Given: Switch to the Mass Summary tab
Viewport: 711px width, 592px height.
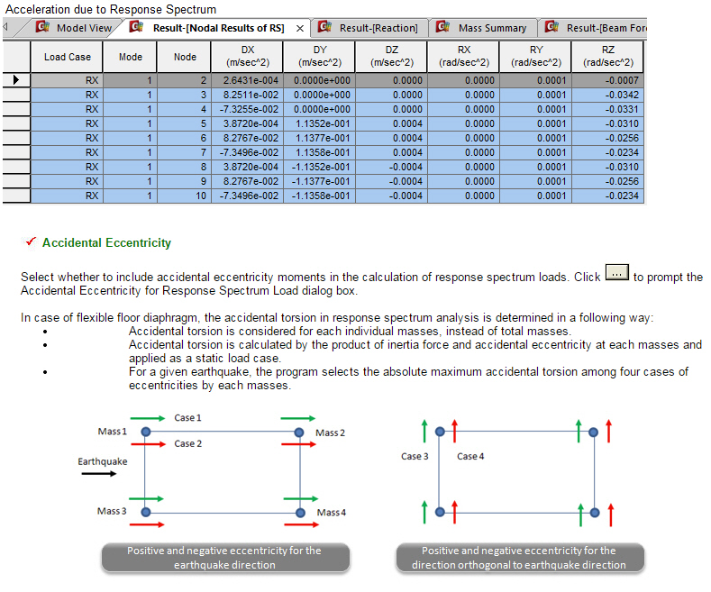Looking at the screenshot, I should pos(491,28).
